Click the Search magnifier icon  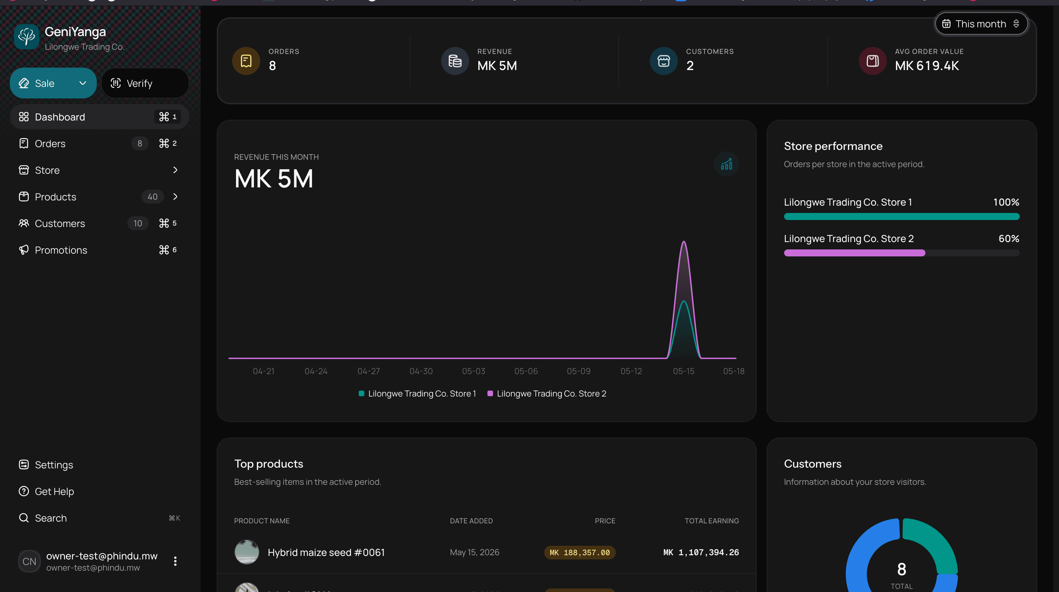24,518
